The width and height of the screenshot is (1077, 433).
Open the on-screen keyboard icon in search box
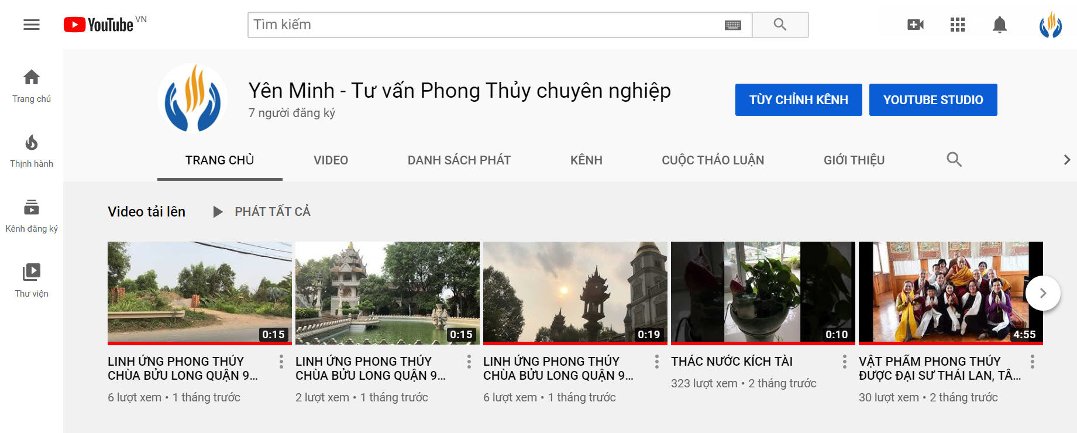tap(733, 25)
